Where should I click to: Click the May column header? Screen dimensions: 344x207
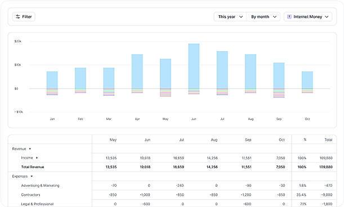point(113,139)
